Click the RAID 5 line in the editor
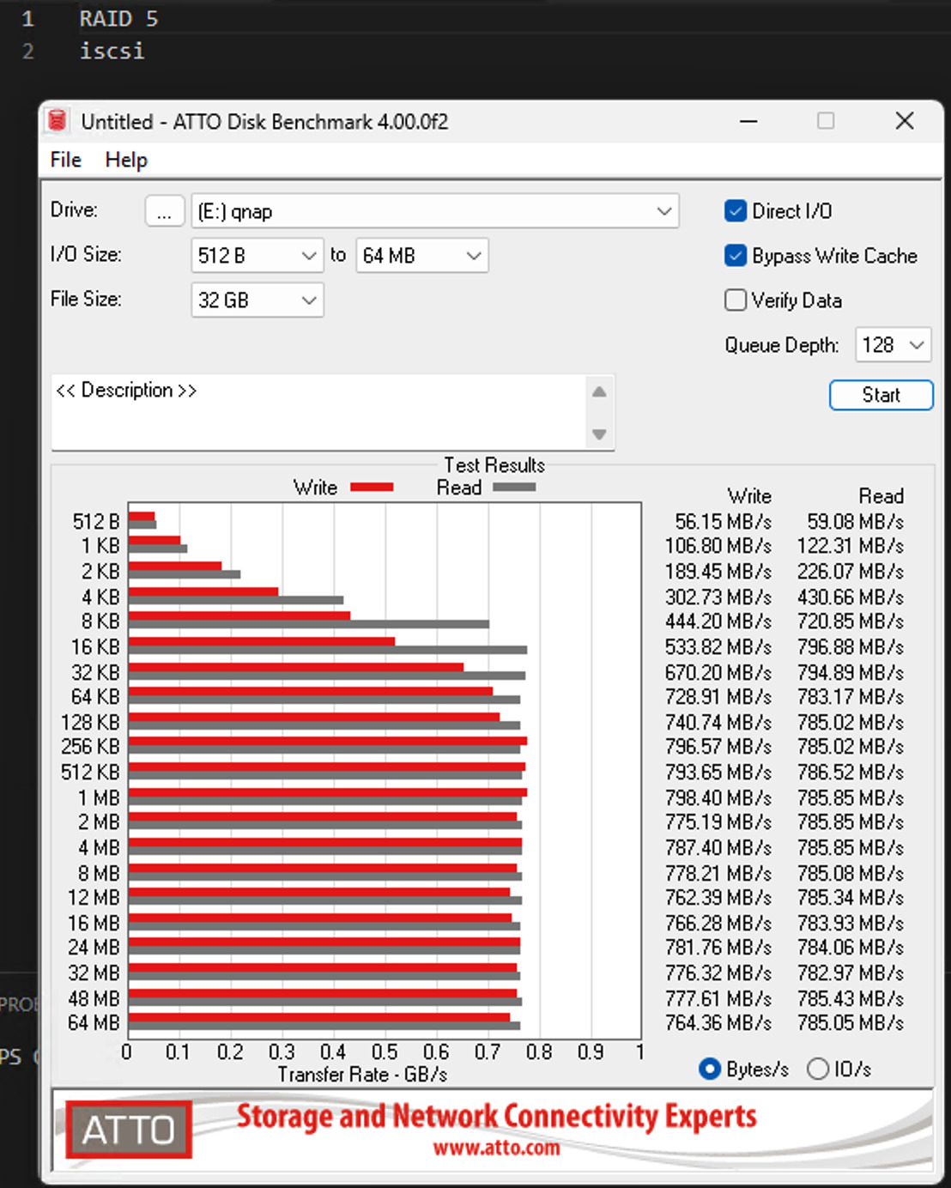951x1188 pixels. point(118,19)
